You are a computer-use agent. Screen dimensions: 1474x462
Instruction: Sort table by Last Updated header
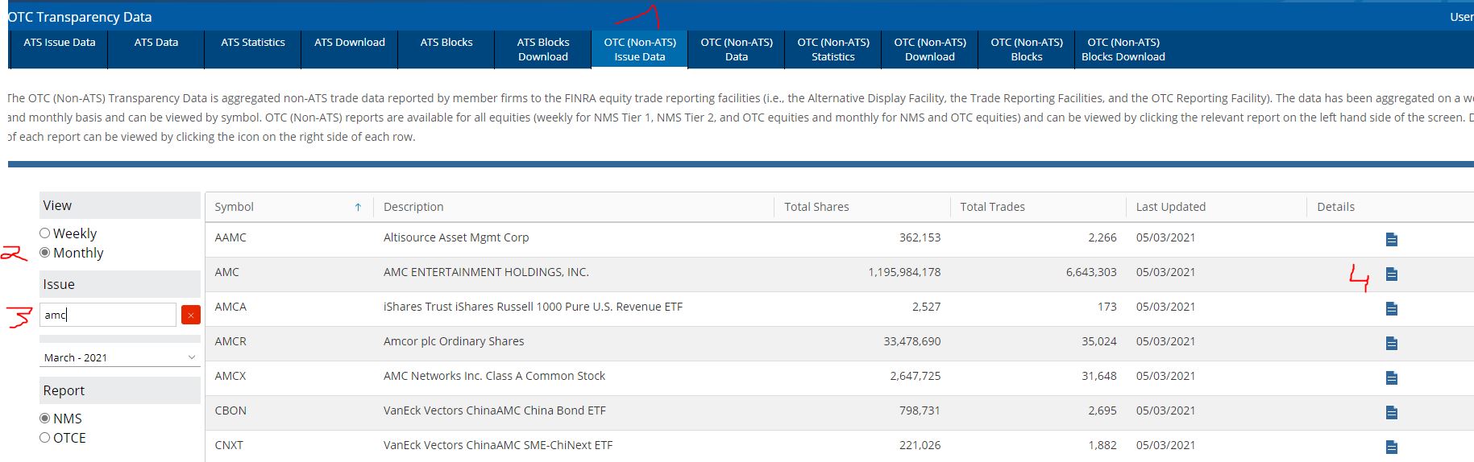1170,207
